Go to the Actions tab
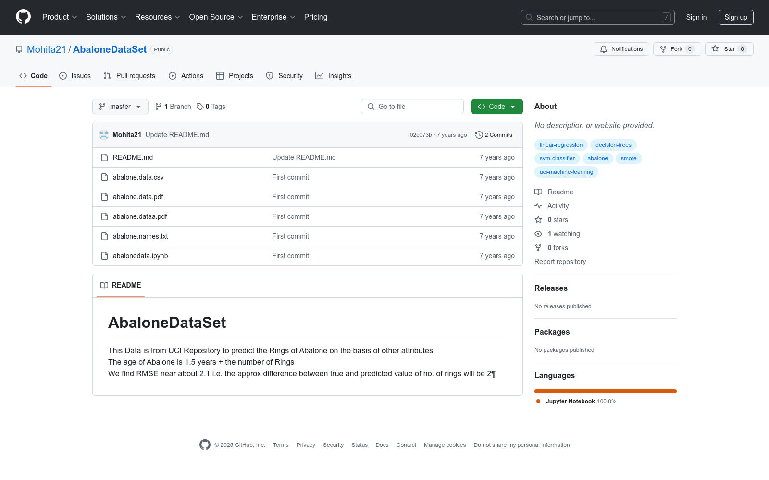 (x=186, y=76)
